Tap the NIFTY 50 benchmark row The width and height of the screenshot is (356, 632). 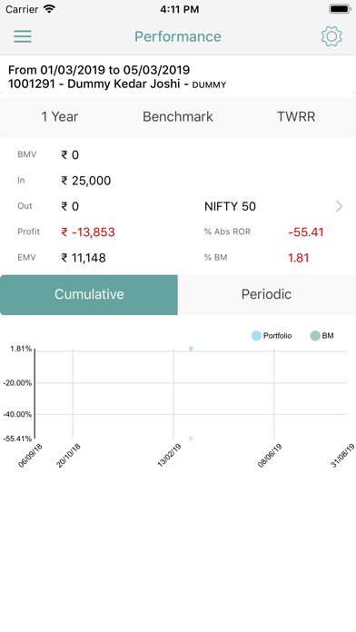click(x=274, y=206)
